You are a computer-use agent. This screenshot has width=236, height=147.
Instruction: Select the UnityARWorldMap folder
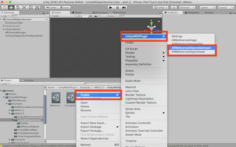pos(27,130)
